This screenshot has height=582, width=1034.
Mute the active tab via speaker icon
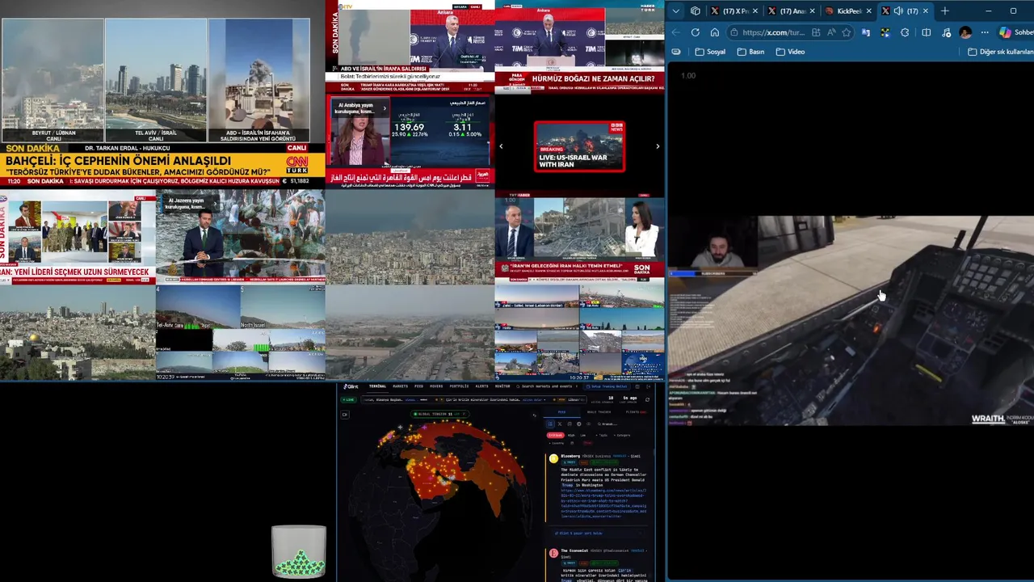click(x=898, y=11)
